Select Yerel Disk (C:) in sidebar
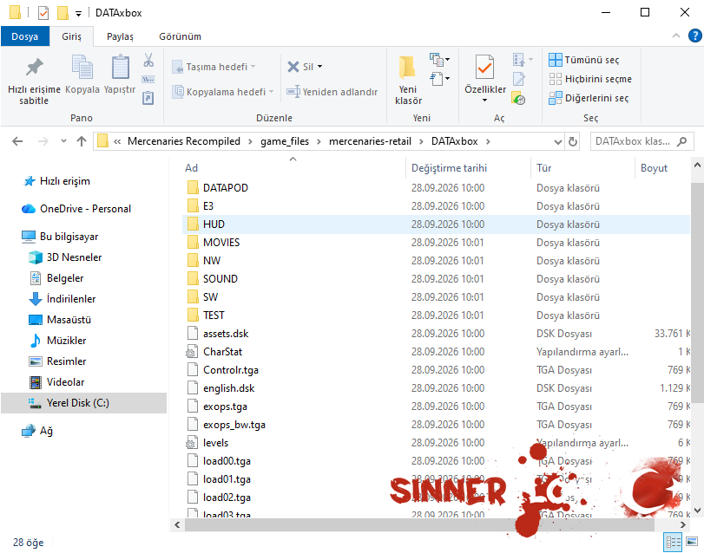The width and height of the screenshot is (704, 553). (84, 403)
